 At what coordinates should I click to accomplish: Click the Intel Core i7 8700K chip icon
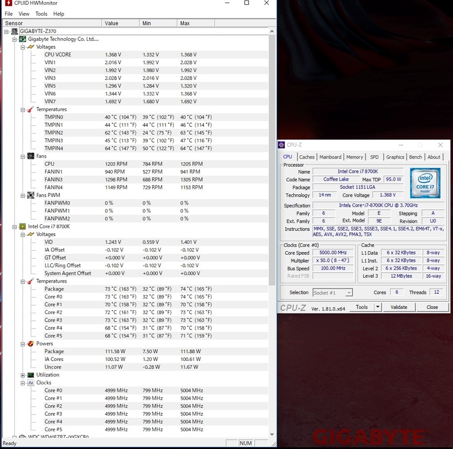(x=23, y=226)
